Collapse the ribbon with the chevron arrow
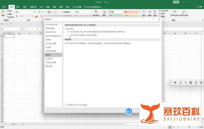 click(x=202, y=20)
